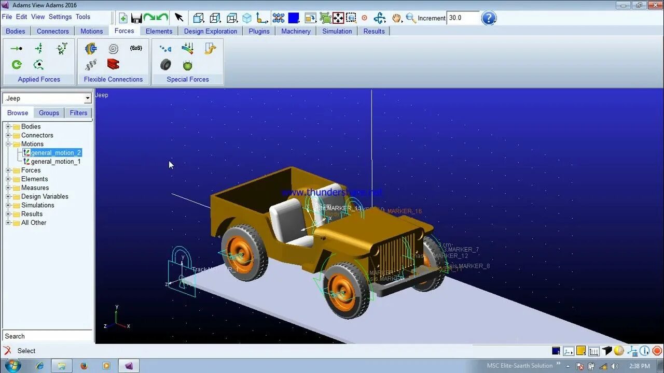Open Firefox from the taskbar
This screenshot has width=664, height=373.
(84, 366)
